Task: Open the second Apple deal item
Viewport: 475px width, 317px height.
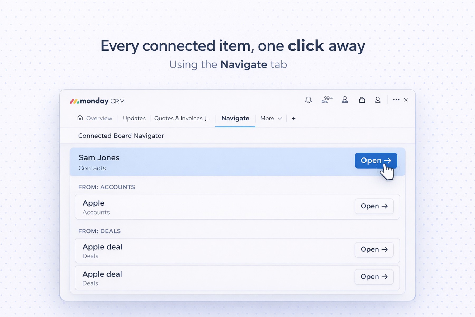Action: coord(374,277)
